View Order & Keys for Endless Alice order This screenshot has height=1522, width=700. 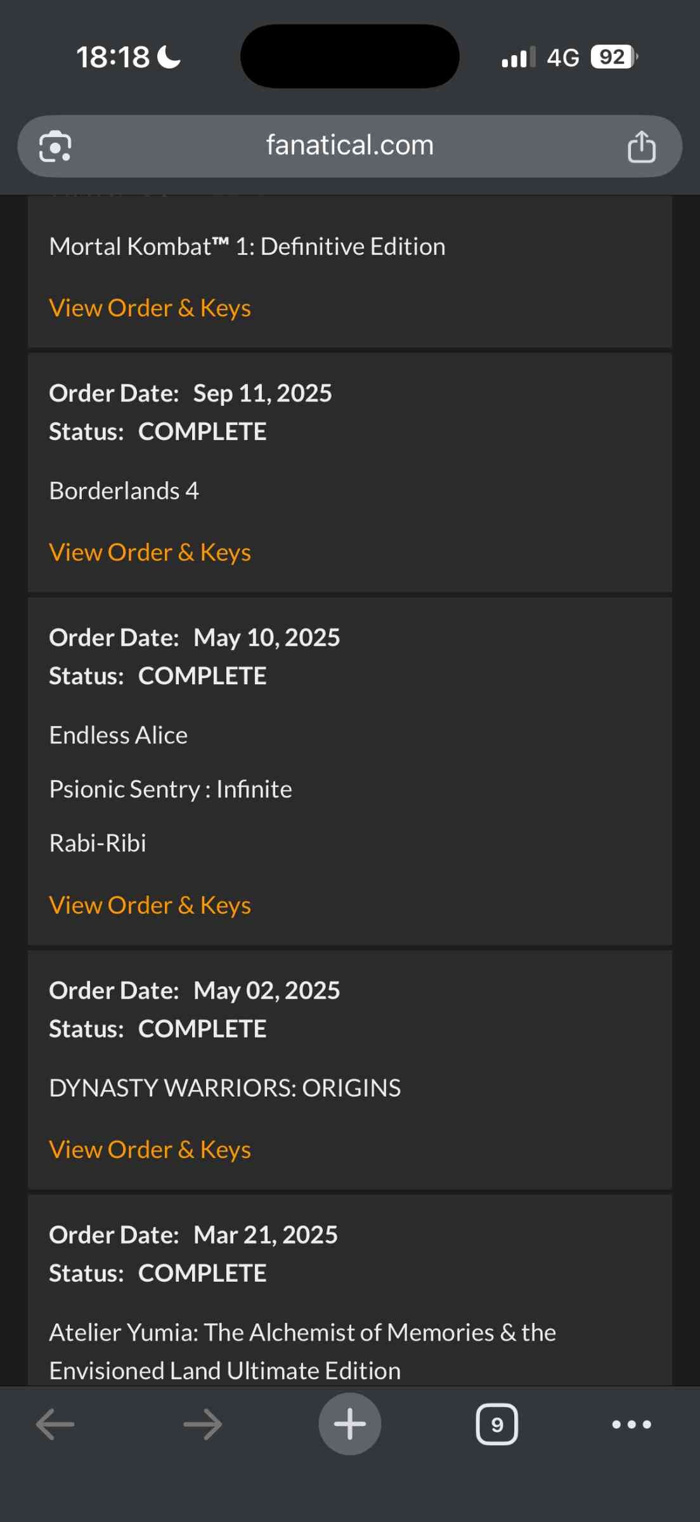(150, 905)
